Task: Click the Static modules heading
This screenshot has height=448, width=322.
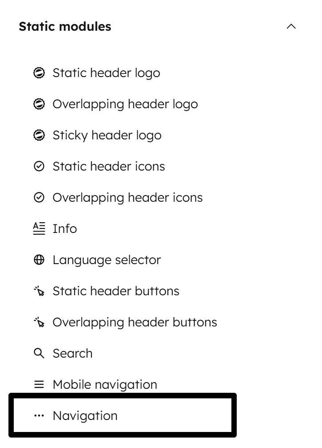Action: pos(65,26)
